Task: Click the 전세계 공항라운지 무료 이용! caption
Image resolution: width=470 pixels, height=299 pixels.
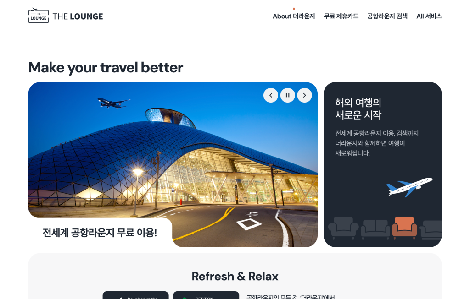Action: pos(100,233)
